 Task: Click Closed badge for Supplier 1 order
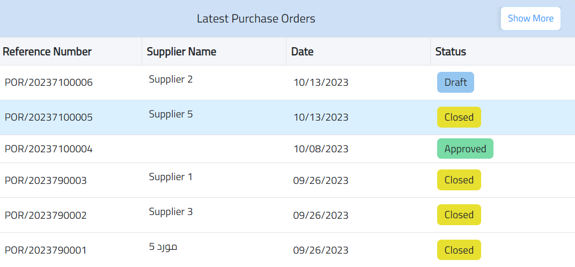pyautogui.click(x=459, y=180)
